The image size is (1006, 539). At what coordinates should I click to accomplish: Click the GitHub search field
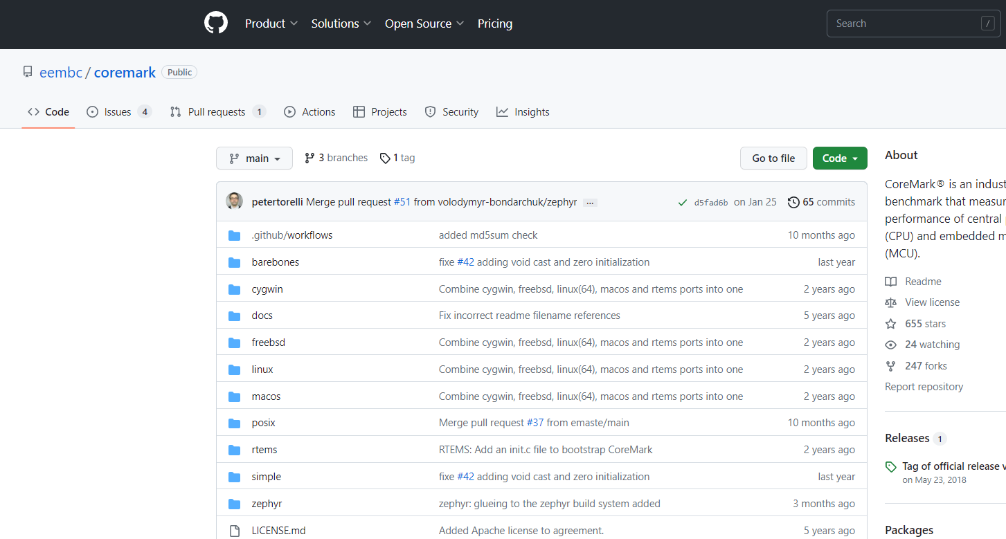coord(914,24)
